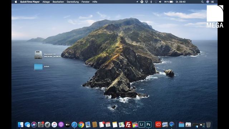Launch Messages from the Dock
Screen dimensions: 229x129
(x=27, y=125)
